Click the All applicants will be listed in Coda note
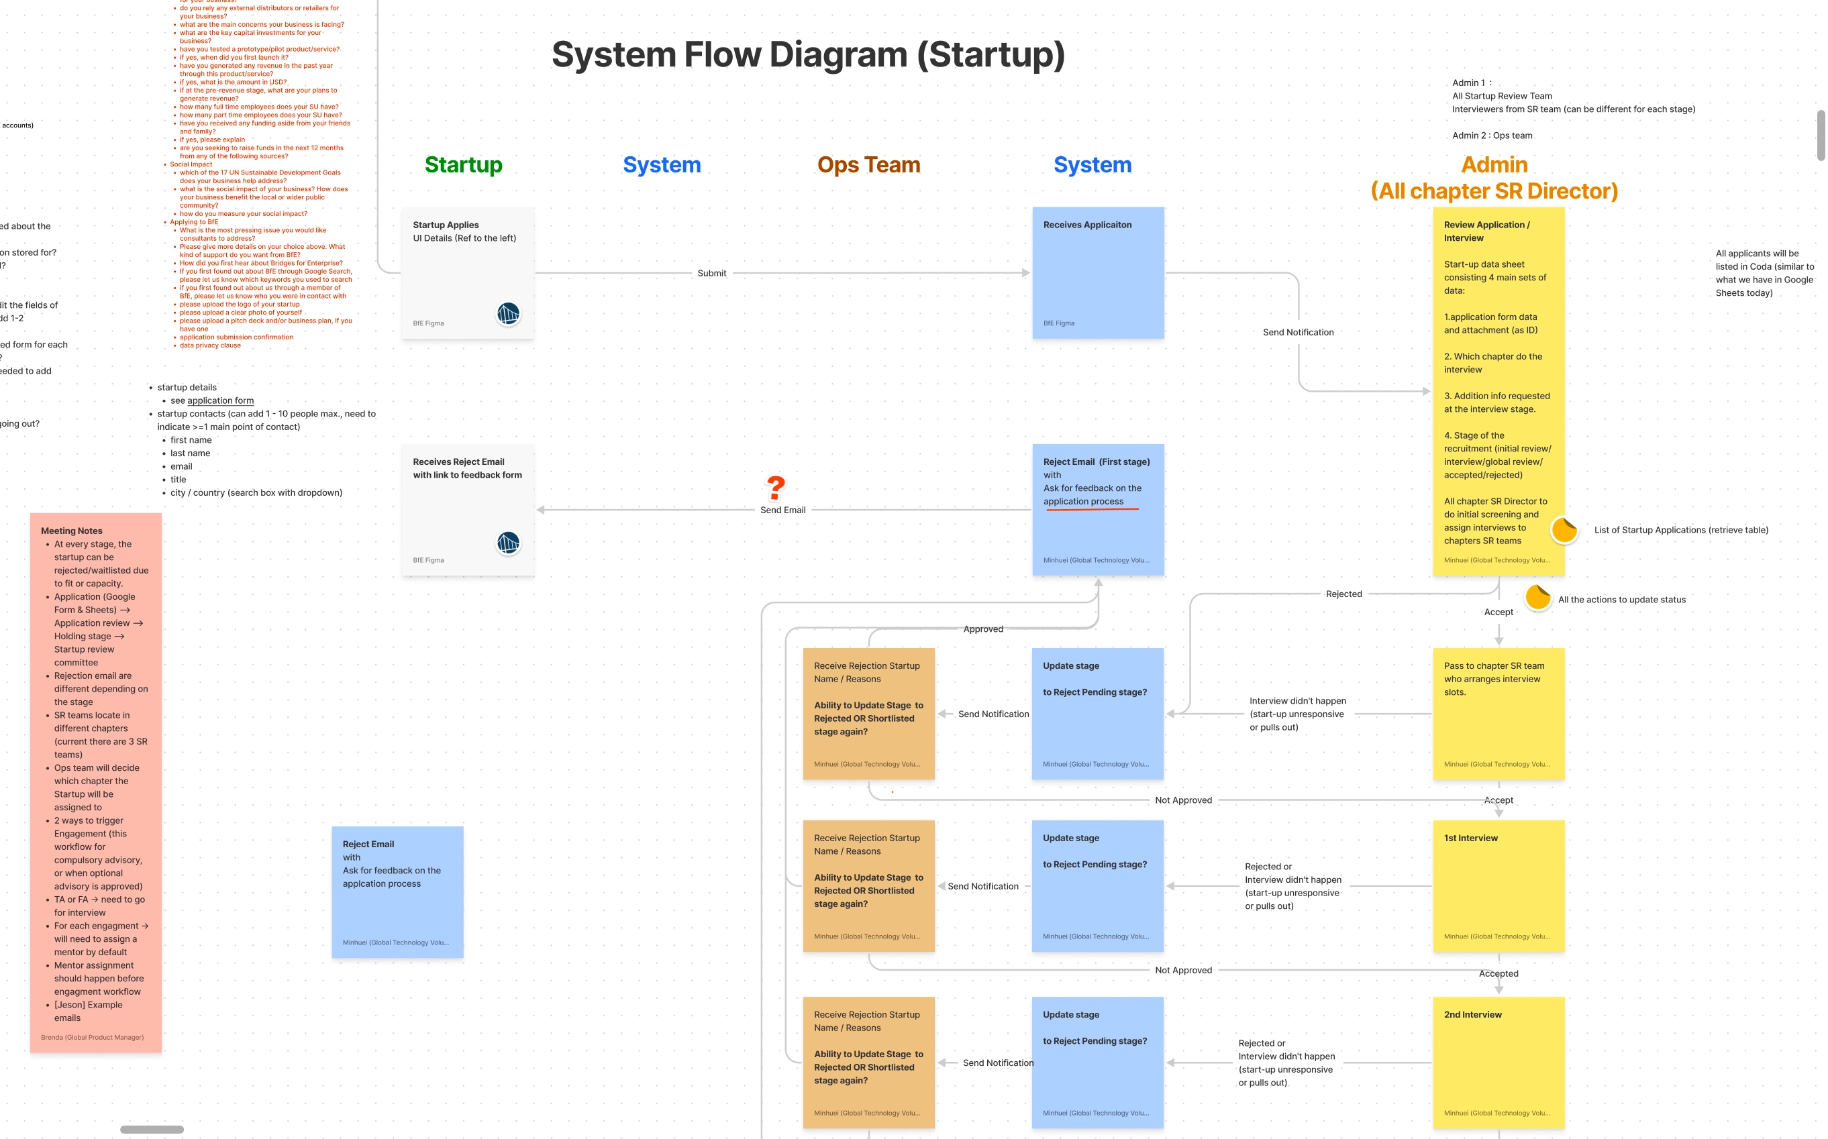This screenshot has width=1828, height=1139. click(1764, 273)
